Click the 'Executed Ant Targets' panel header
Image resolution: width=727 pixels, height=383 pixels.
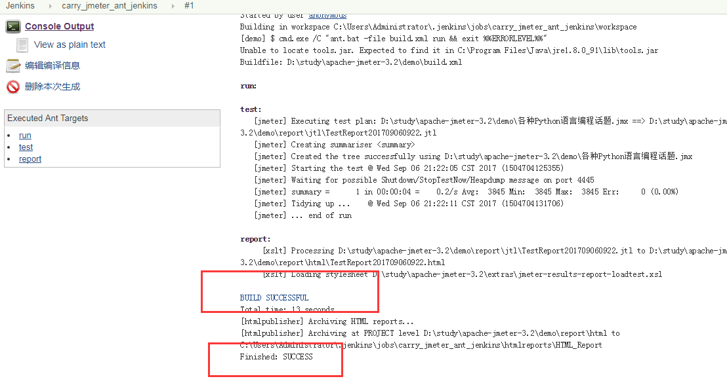[112, 119]
